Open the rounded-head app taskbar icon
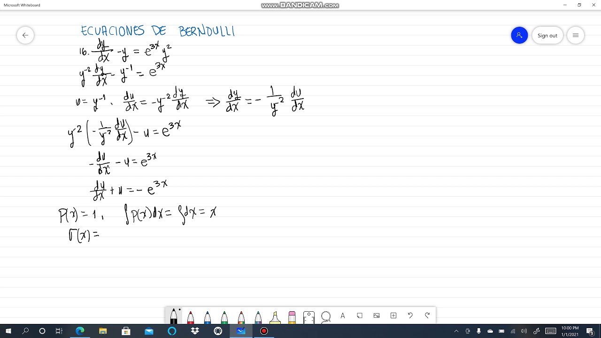Image resolution: width=601 pixels, height=338 pixels. [x=218, y=331]
